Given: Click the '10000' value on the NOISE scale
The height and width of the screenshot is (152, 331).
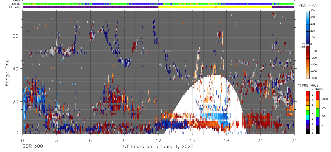Looking at the screenshot, I should [324, 99].
